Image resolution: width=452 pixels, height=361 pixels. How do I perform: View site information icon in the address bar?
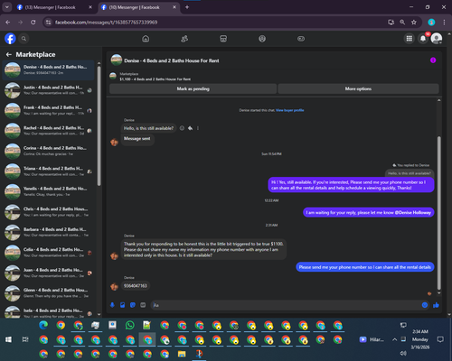(48, 23)
